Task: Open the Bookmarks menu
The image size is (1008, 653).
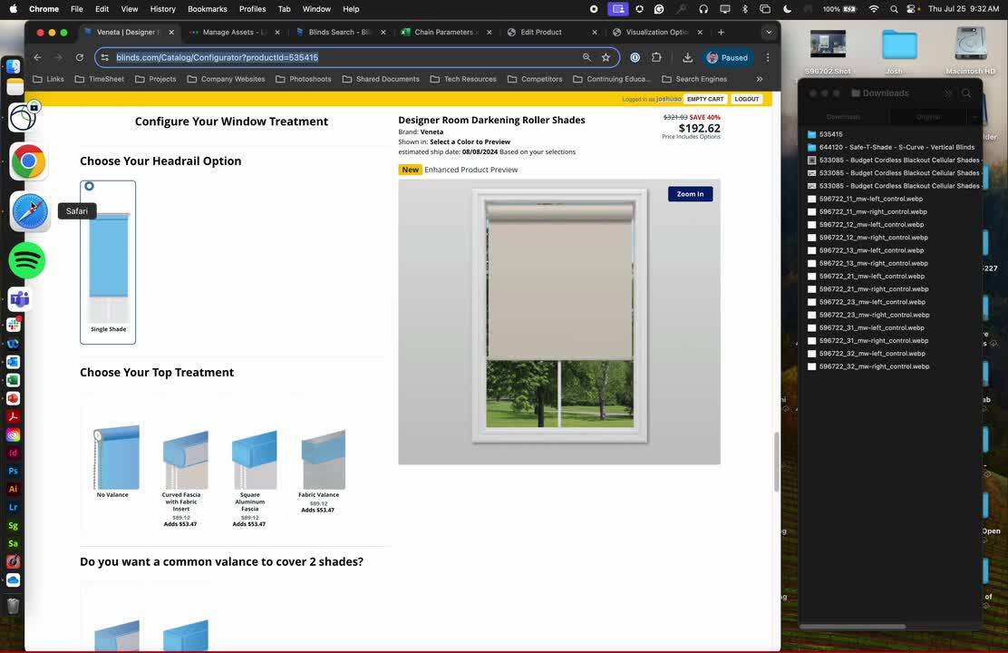Action: (207, 9)
